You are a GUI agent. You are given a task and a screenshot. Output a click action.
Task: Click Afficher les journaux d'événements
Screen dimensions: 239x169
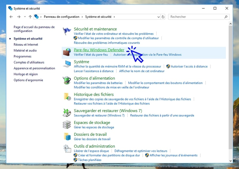click(x=174, y=155)
